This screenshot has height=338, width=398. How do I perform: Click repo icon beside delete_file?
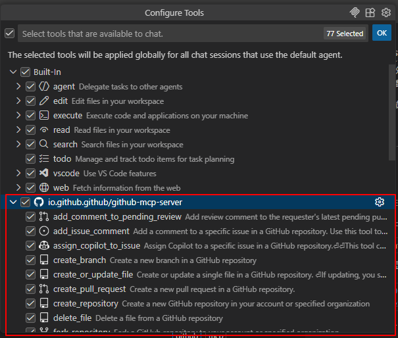point(44,318)
